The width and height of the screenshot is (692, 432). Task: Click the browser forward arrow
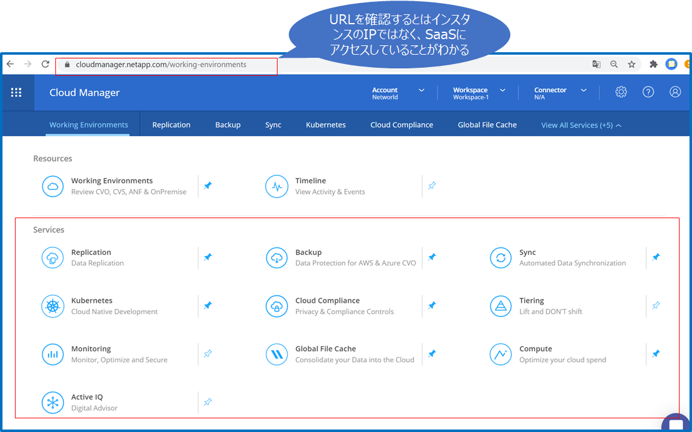point(28,65)
